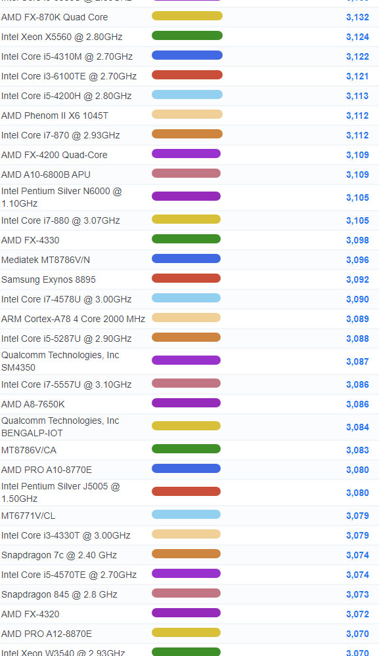Image resolution: width=379 pixels, height=656 pixels.
Task: Open the AMD FX-4320 entry
Action: pos(30,614)
